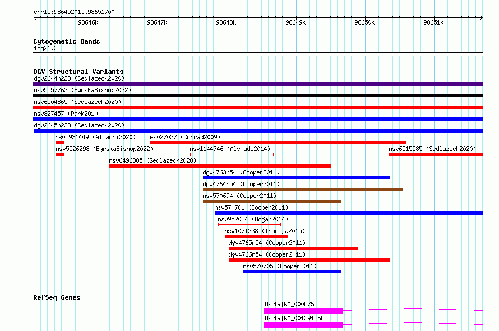Viewport: 499px width, 331px height.
Task: Open nsv570701 (Cooper2011) label
Action: point(251,207)
